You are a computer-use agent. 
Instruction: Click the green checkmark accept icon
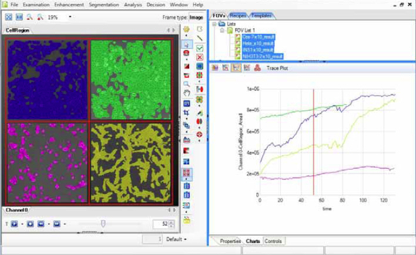tap(200, 48)
